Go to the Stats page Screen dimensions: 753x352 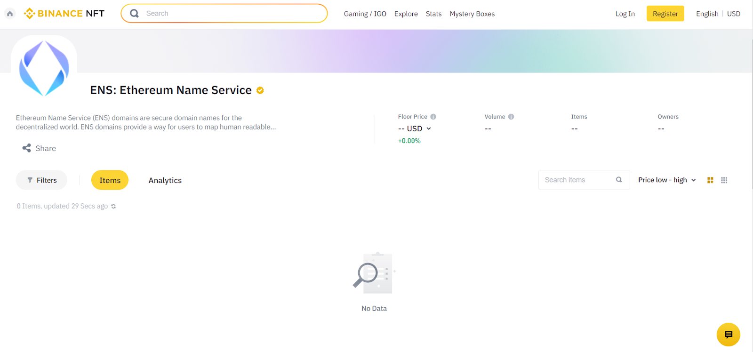(434, 14)
